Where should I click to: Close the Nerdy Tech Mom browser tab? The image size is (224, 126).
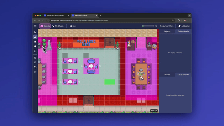tap(69, 15)
